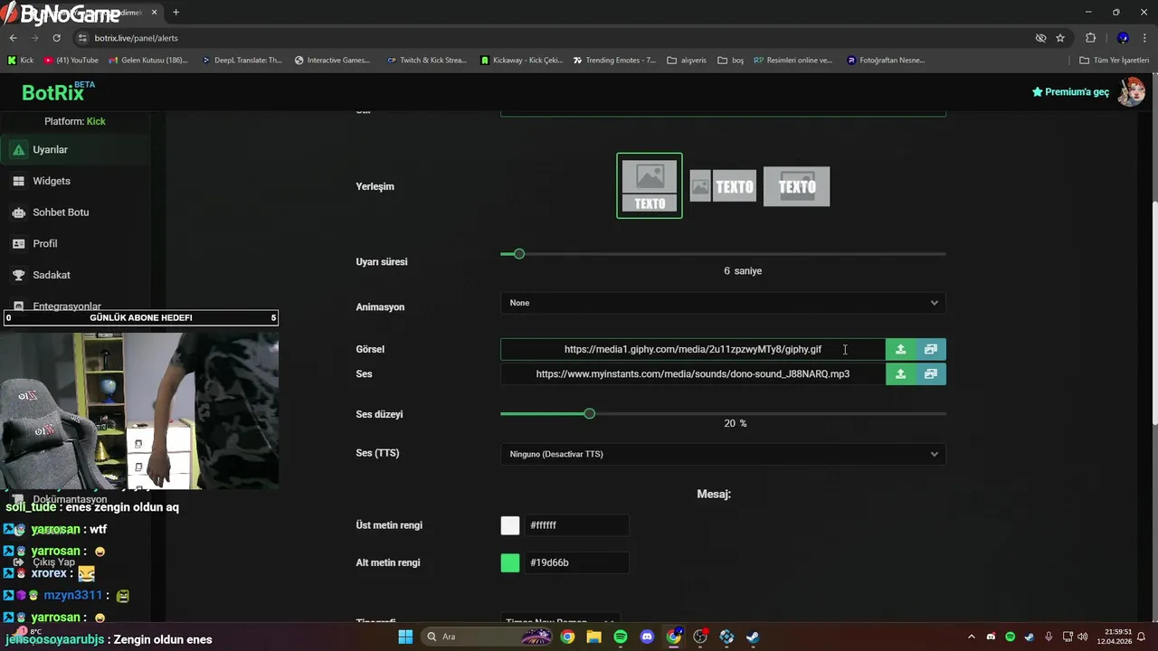Upload a file for Görsel
The image size is (1158, 651).
click(900, 349)
